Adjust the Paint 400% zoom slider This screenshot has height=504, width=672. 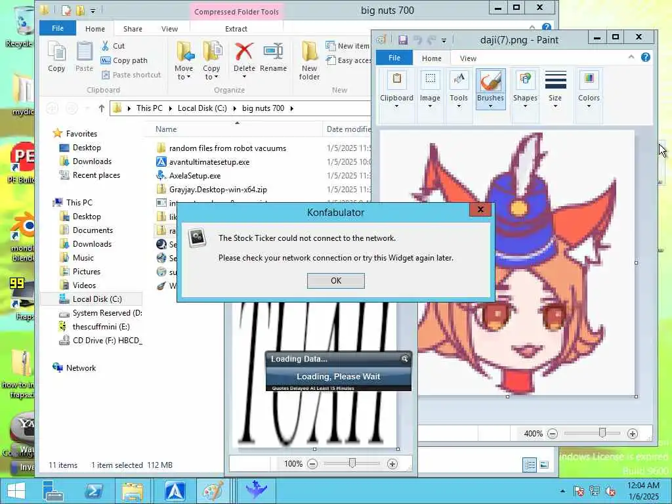[602, 433]
